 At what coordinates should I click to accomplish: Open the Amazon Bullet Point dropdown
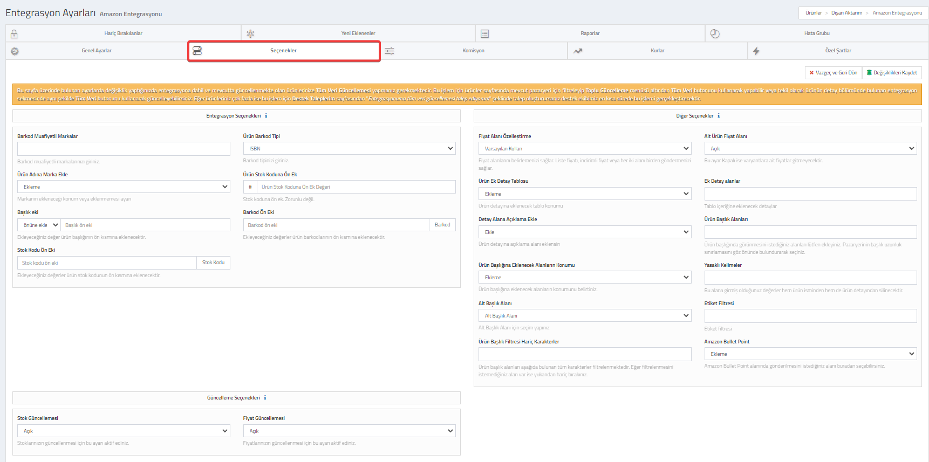coord(810,354)
